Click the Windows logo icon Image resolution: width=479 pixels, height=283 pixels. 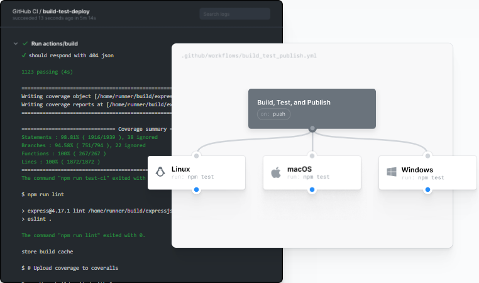391,172
